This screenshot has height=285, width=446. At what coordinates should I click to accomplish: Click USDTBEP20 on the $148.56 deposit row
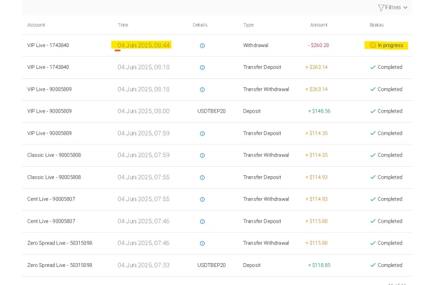coord(211,111)
